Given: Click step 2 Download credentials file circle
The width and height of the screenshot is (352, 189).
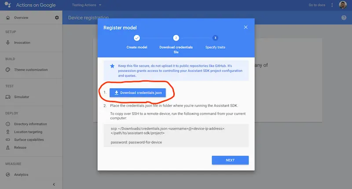Looking at the screenshot, I should tap(176, 38).
